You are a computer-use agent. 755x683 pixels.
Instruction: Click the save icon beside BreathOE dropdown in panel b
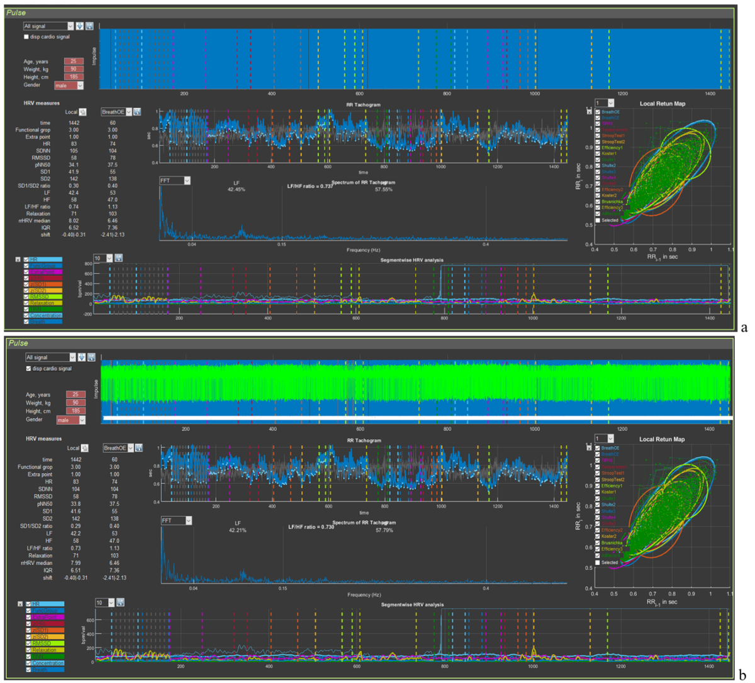click(139, 448)
